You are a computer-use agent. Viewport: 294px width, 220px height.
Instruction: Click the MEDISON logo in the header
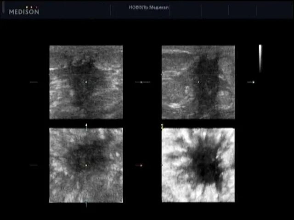click(24, 11)
